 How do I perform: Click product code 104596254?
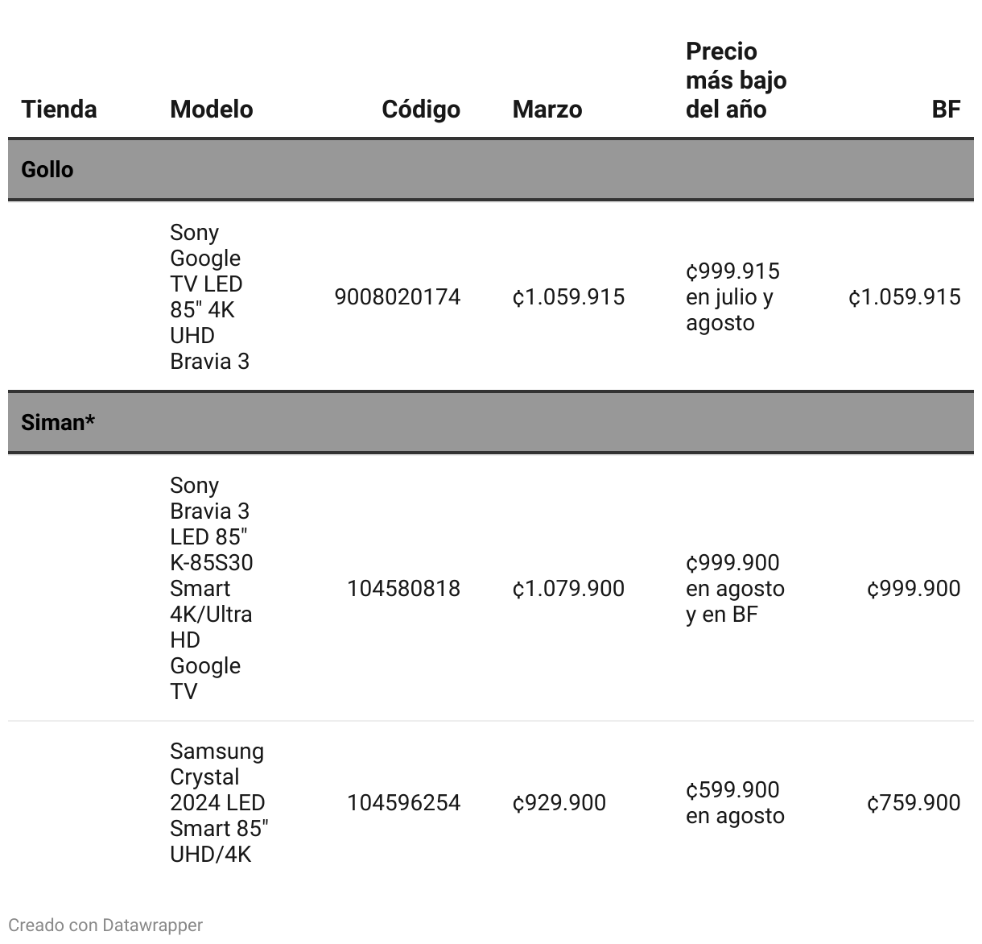[403, 802]
